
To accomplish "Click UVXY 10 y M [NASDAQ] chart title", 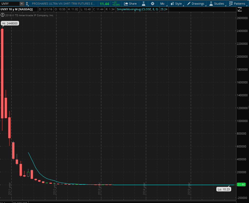I will pyautogui.click(x=17, y=9).
